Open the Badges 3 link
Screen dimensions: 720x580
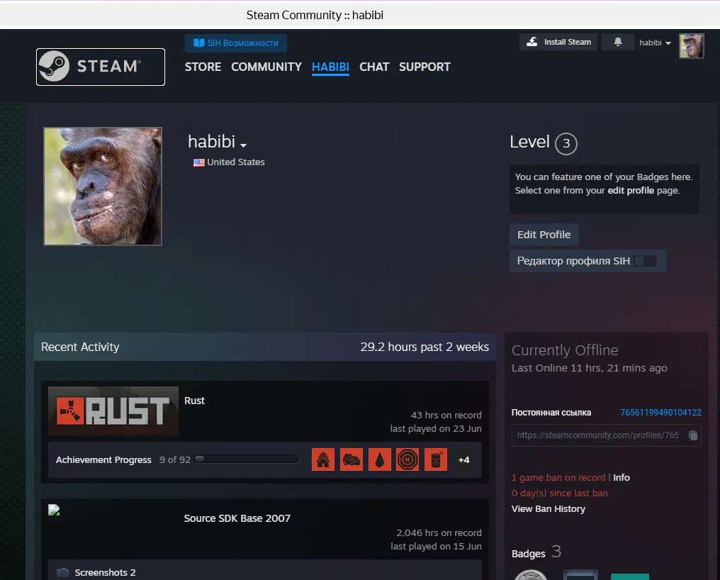point(536,552)
